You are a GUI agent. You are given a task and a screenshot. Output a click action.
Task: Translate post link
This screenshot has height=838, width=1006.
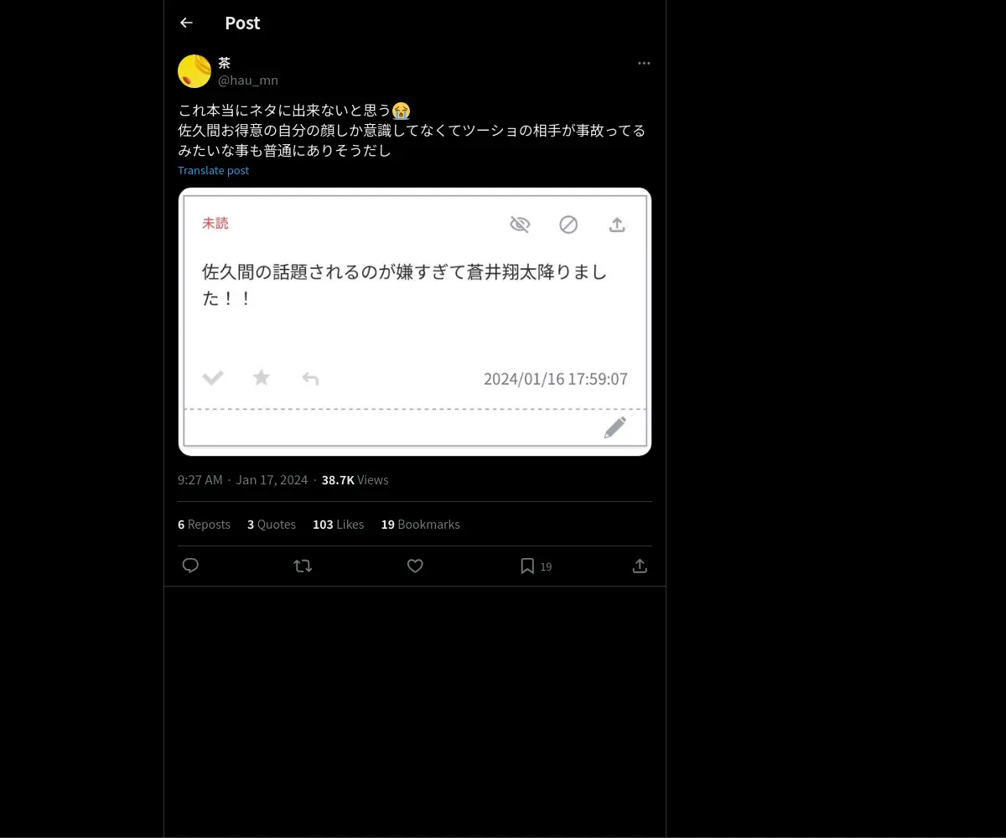[x=213, y=170]
